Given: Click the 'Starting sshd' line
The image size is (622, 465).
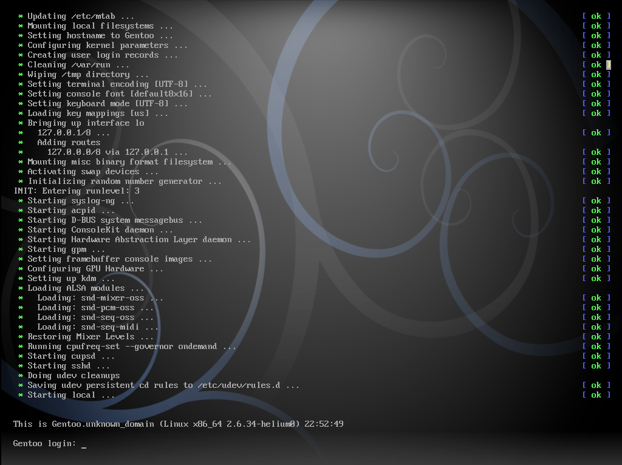Looking at the screenshot, I should tap(69, 366).
